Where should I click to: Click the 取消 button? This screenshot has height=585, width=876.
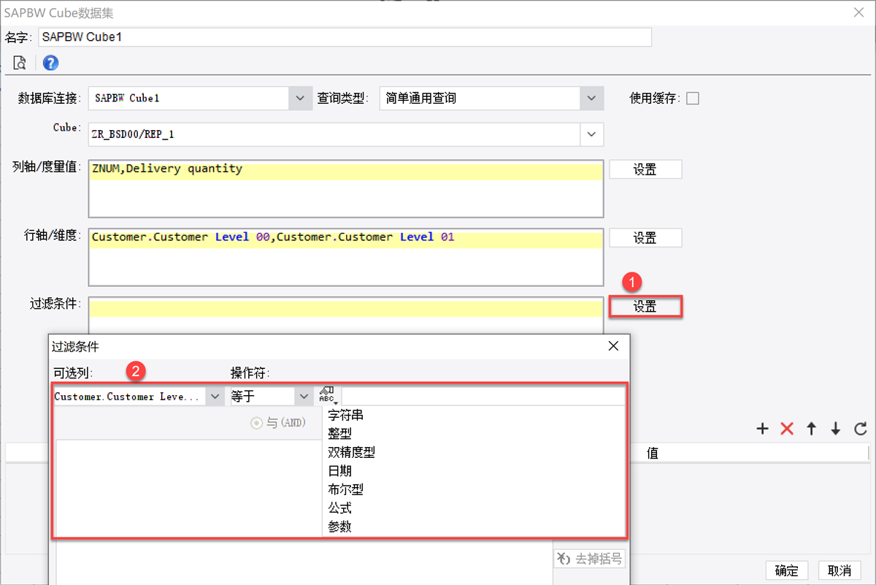pyautogui.click(x=839, y=570)
